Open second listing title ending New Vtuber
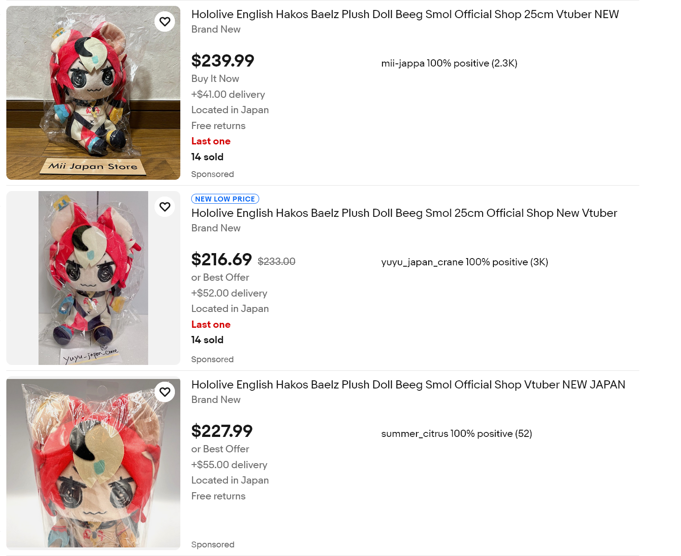Screen dimensions: 681x556 pyautogui.click(x=404, y=213)
